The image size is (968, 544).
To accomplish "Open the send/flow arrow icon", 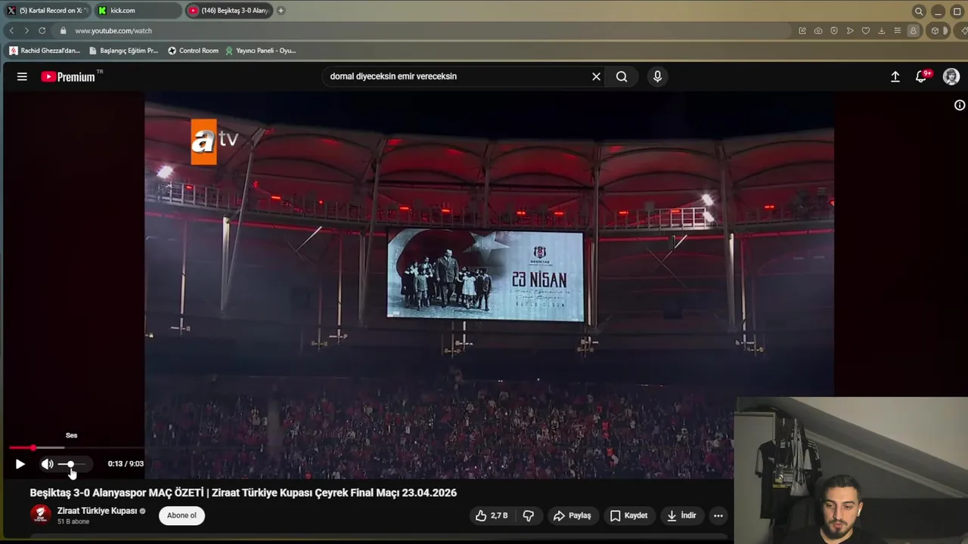I will [x=850, y=31].
